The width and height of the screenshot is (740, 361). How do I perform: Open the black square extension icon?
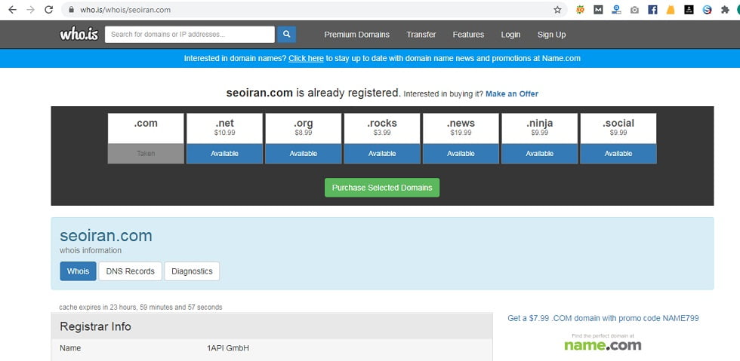(689, 10)
